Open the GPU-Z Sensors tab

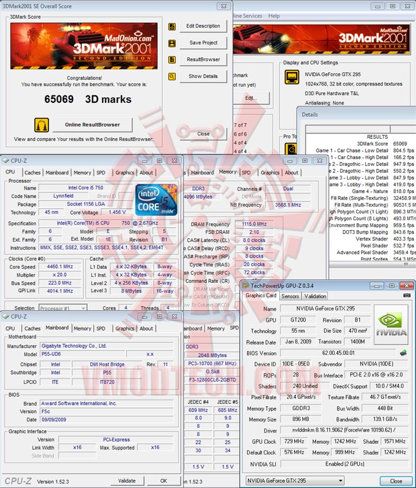tap(290, 296)
